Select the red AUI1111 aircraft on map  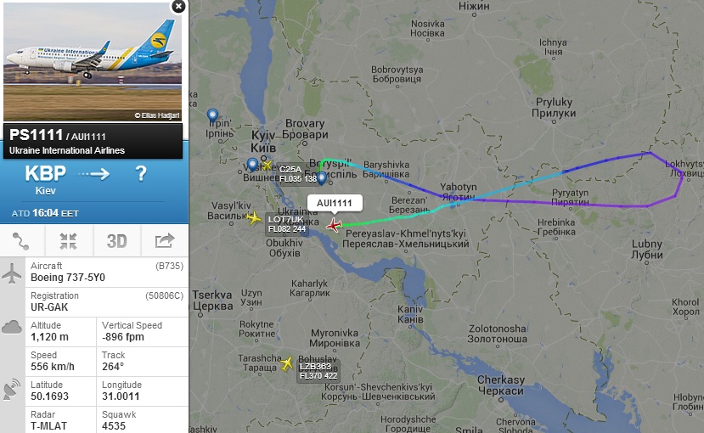click(x=334, y=225)
